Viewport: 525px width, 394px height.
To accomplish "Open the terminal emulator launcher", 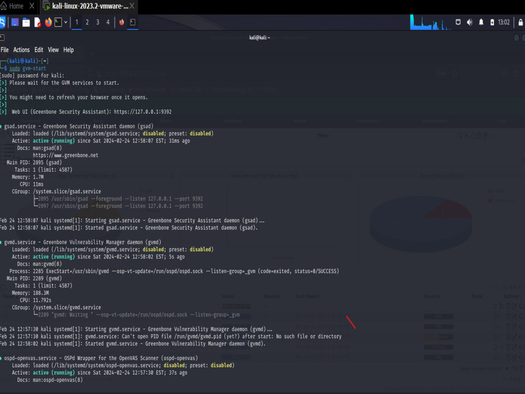I will [58, 22].
